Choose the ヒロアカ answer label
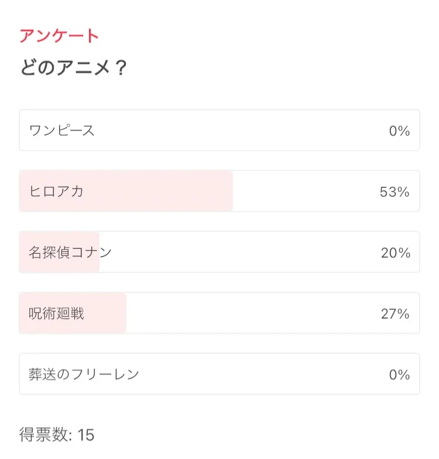 [x=56, y=191]
